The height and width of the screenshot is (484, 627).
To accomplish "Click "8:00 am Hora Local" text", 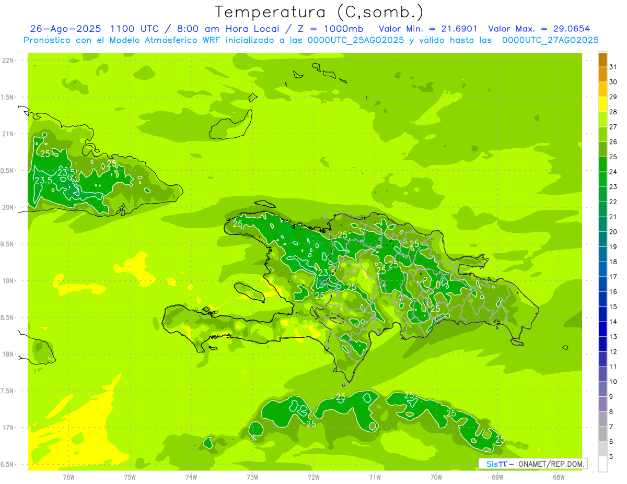I will 227,28.
